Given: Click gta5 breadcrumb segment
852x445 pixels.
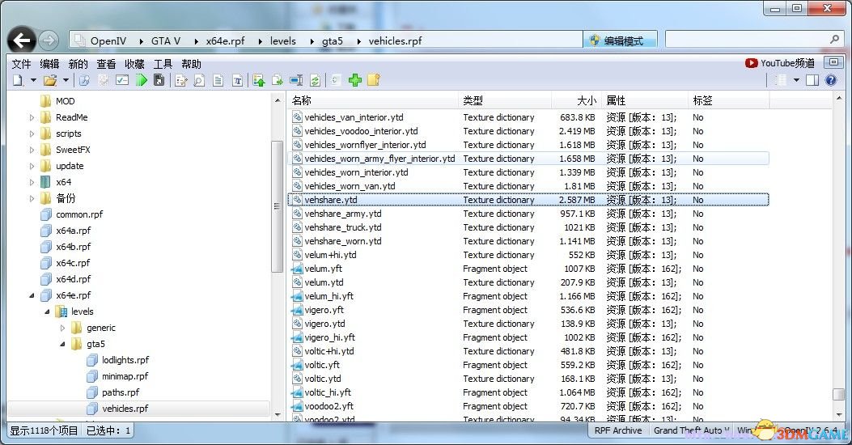Looking at the screenshot, I should pyautogui.click(x=333, y=40).
